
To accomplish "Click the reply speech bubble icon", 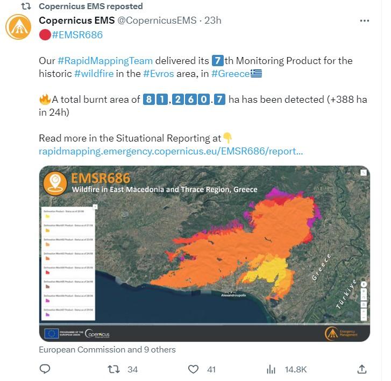I will click(x=45, y=369).
